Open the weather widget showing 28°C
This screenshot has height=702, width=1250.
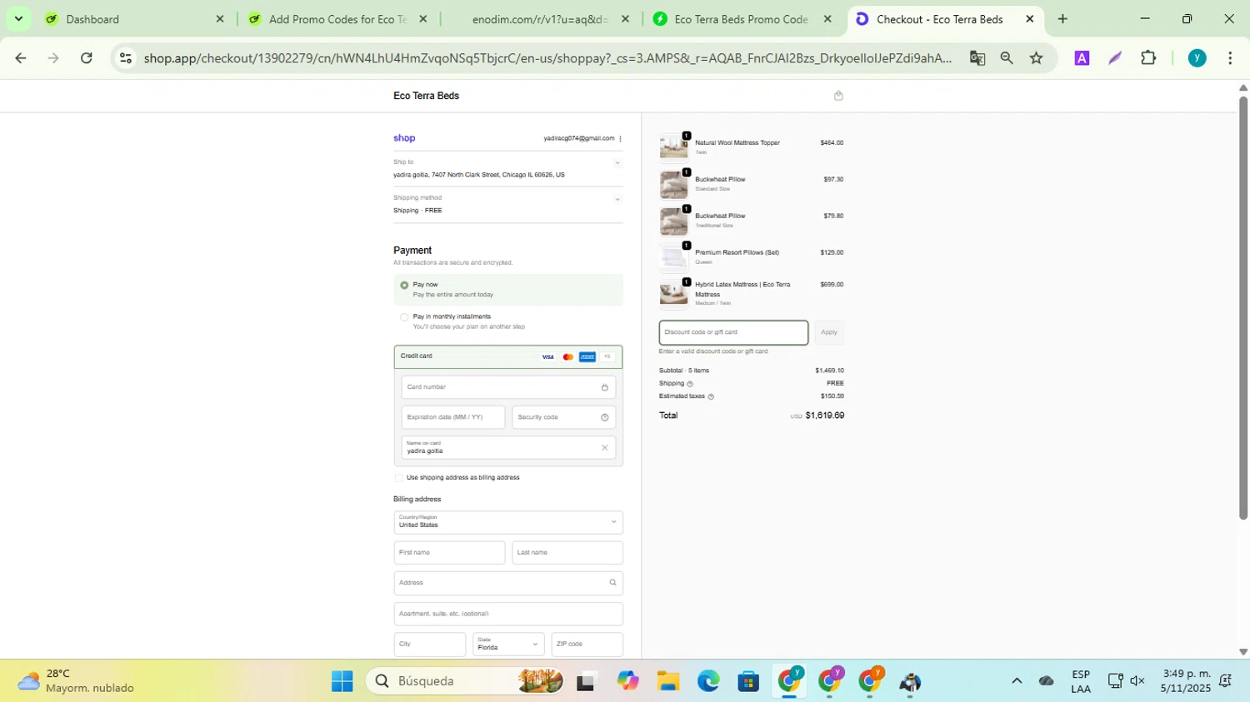click(77, 681)
